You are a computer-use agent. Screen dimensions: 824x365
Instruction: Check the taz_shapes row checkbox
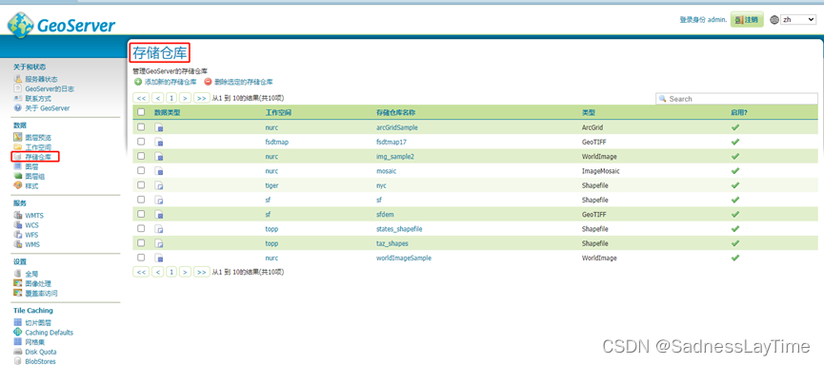point(141,243)
